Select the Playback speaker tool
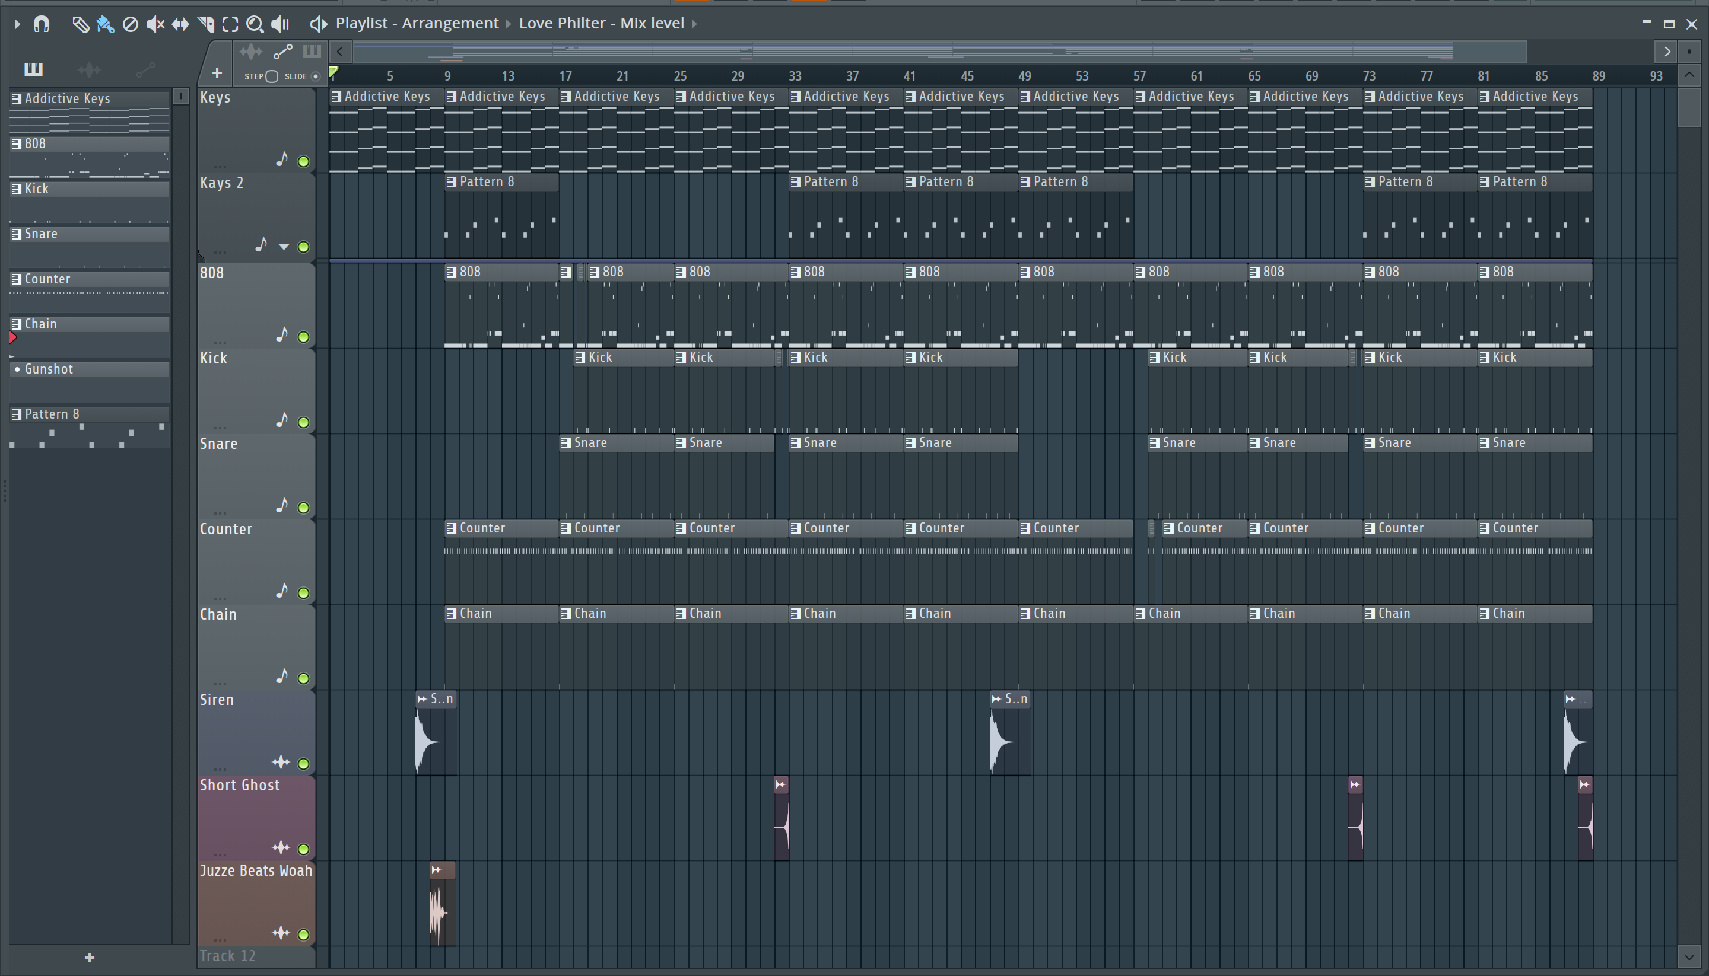1709x976 pixels. click(x=279, y=24)
